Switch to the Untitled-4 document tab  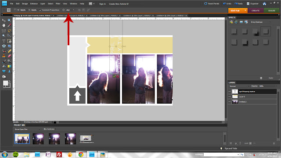pos(171,16)
